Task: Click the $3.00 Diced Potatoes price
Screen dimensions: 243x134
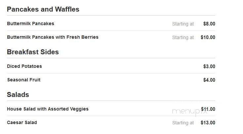Action: 209,67
